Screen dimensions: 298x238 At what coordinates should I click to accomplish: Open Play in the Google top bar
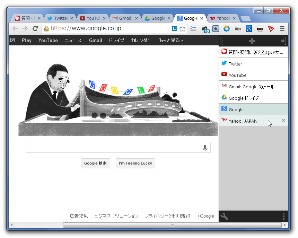(x=27, y=41)
